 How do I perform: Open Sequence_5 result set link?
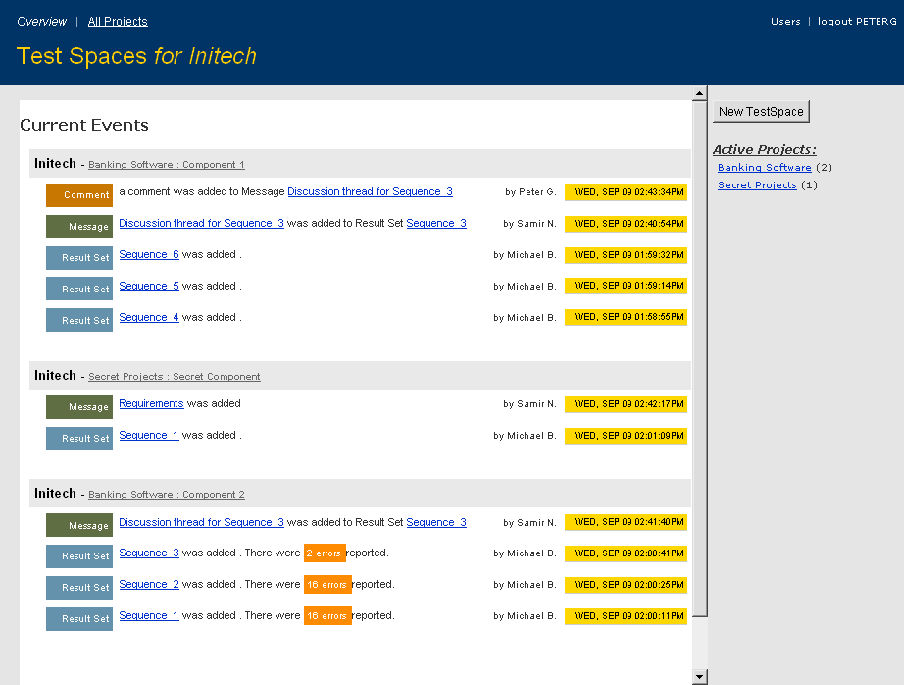[149, 286]
